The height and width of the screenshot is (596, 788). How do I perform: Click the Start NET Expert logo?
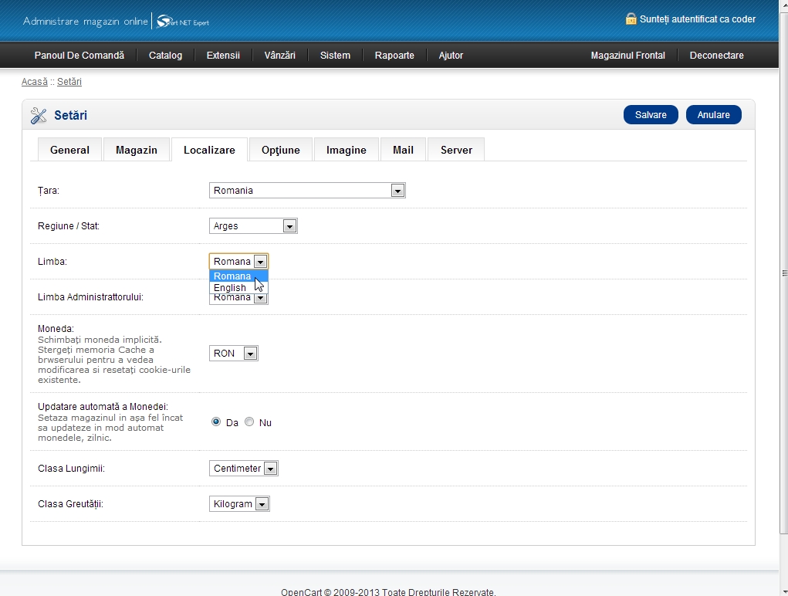point(183,22)
